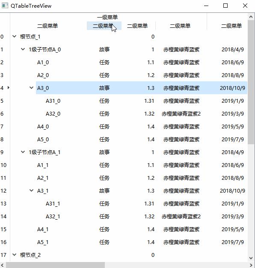
Task: Select the 2019/5/9 cell in A4_1 row
Action: click(233, 229)
